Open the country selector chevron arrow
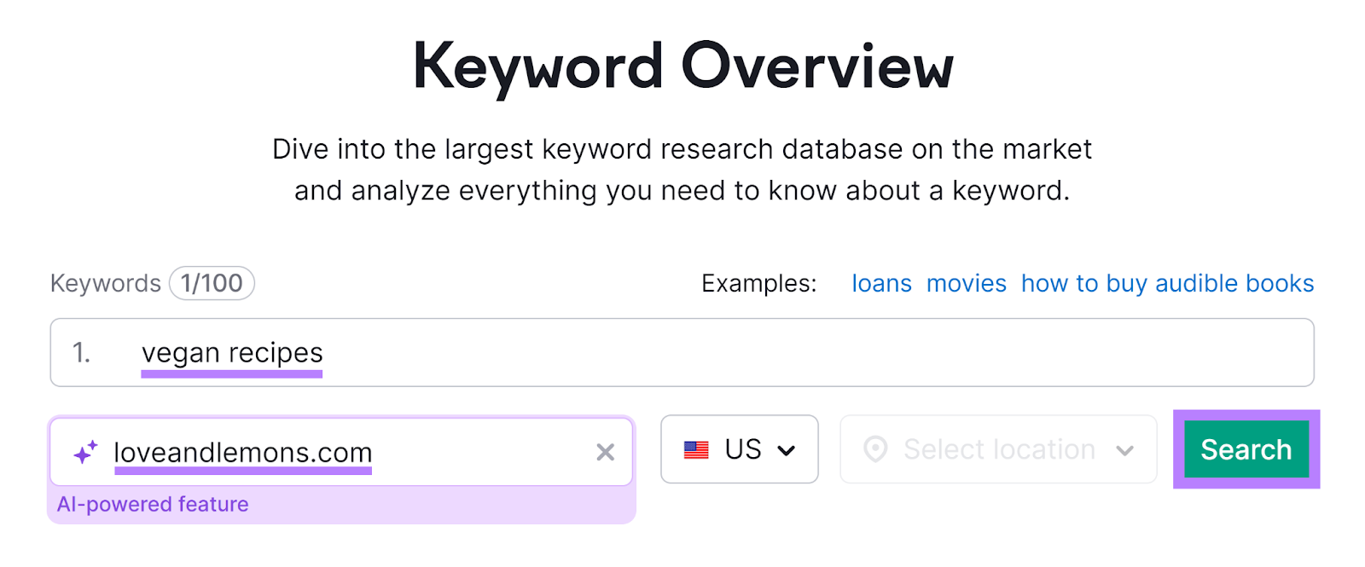1365x567 pixels. (x=788, y=449)
